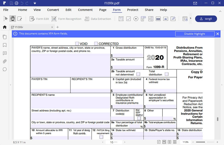Expand more toolbar tools with the arrow
Viewport: 224px width, 145px height.
[190, 19]
